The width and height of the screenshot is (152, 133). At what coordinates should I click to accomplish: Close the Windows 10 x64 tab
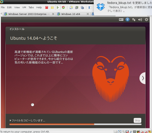point(88,14)
